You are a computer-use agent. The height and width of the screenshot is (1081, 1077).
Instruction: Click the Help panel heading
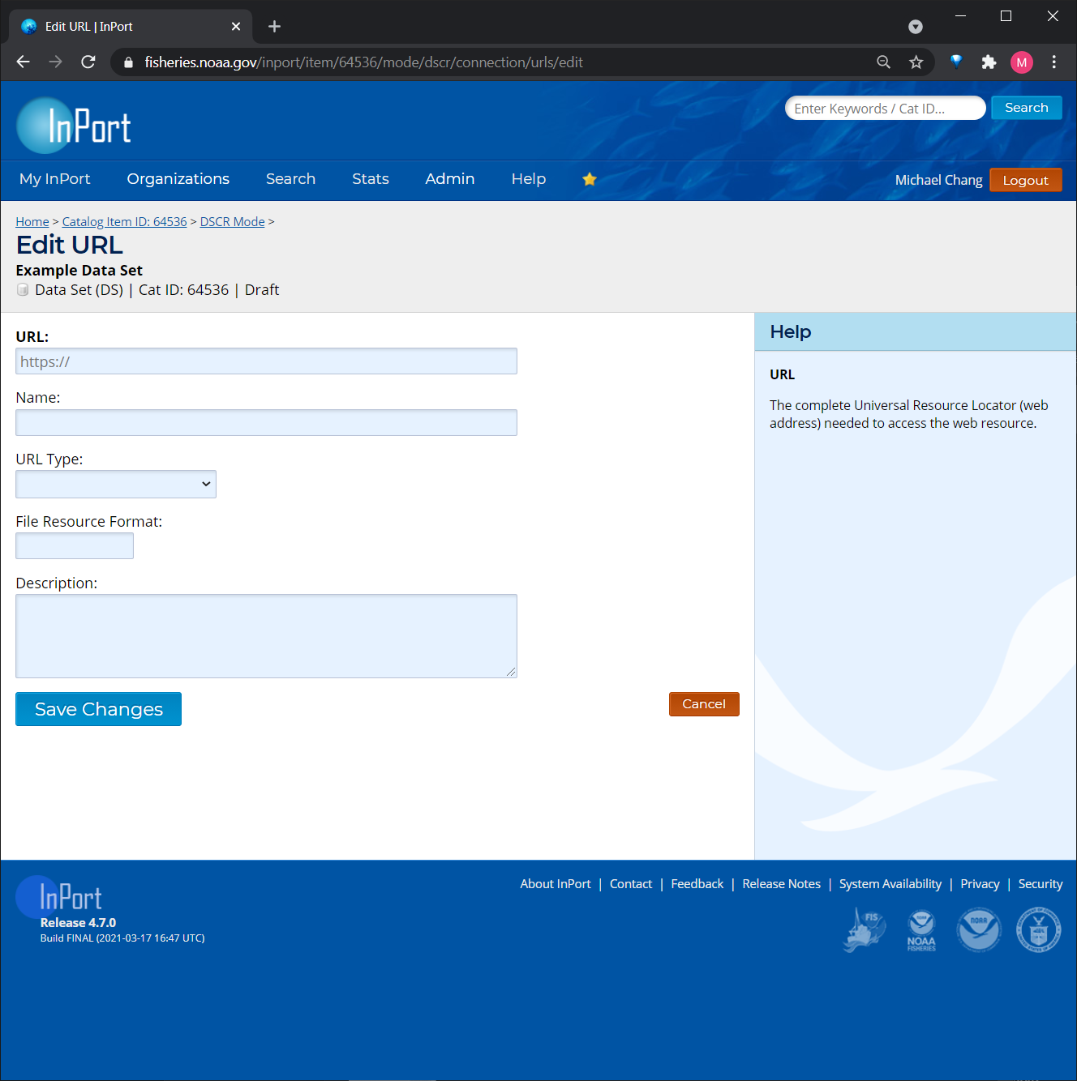[791, 331]
